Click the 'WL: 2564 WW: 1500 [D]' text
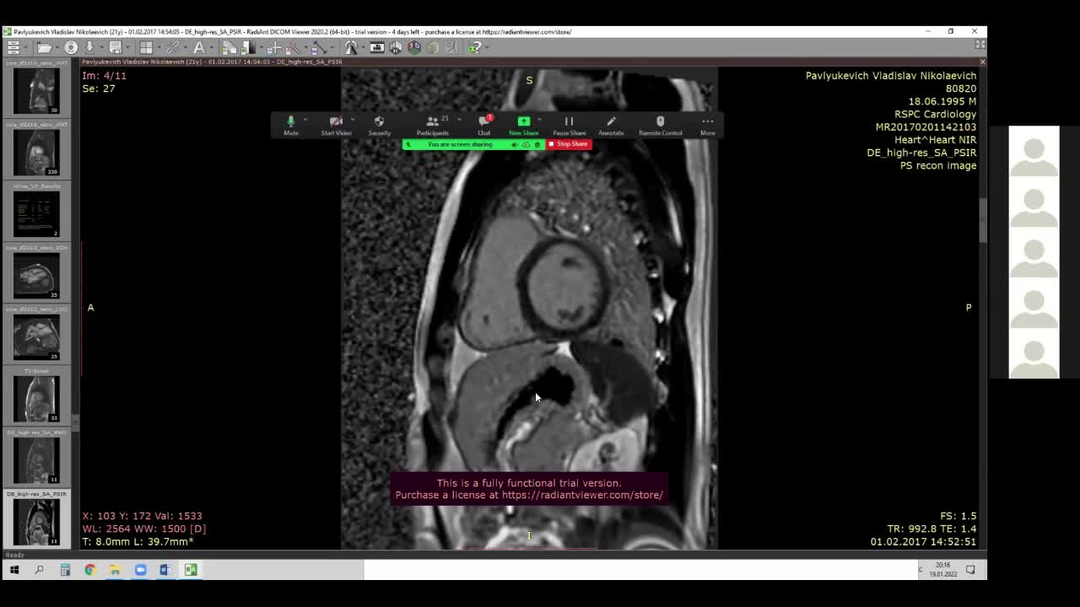1080x607 pixels. coord(144,529)
